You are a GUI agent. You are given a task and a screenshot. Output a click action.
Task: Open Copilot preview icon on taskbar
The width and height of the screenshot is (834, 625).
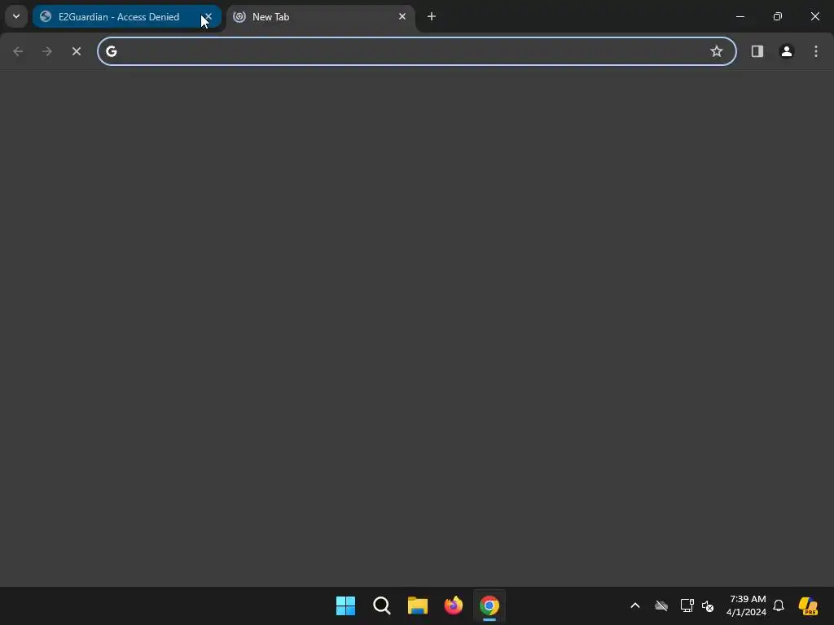tap(808, 605)
